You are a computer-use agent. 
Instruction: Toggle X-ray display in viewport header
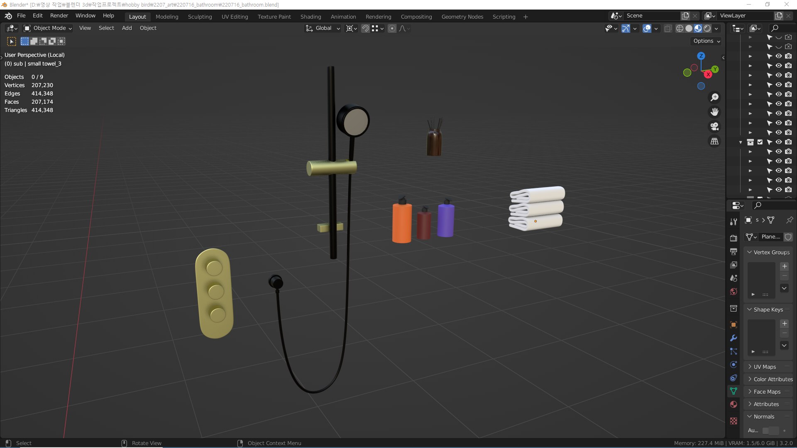click(668, 28)
